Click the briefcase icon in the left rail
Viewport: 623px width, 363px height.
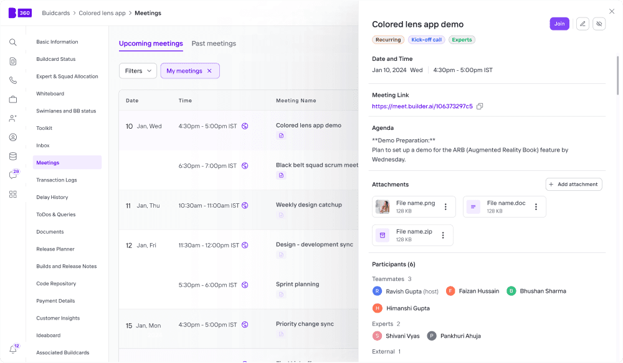pyautogui.click(x=12, y=99)
